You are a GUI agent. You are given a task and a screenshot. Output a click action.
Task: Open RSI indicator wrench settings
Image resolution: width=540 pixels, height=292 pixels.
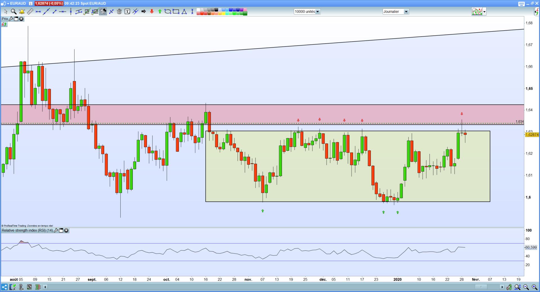coord(56,231)
